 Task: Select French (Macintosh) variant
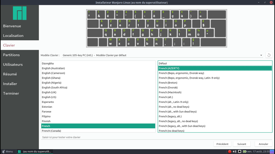(x=215, y=92)
